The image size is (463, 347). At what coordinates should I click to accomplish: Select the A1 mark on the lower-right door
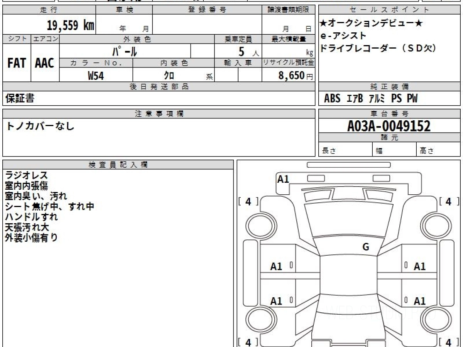click(419, 301)
